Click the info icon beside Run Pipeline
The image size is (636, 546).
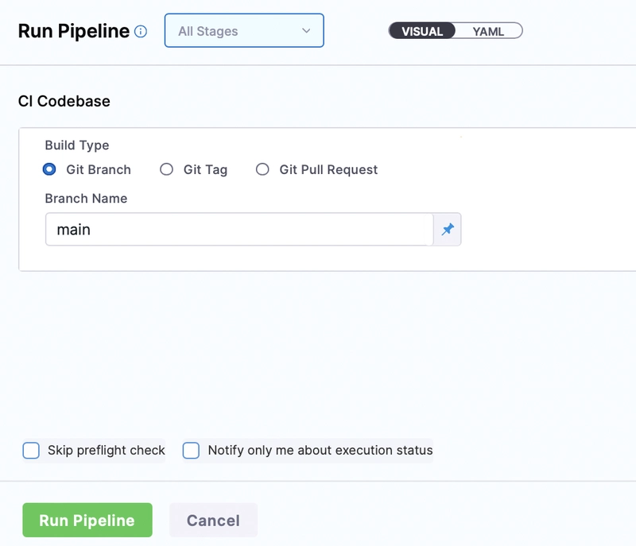coord(141,32)
